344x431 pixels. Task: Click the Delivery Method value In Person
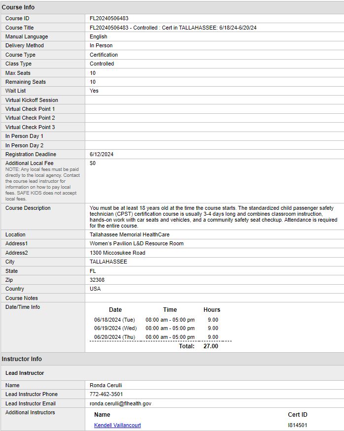coord(101,45)
